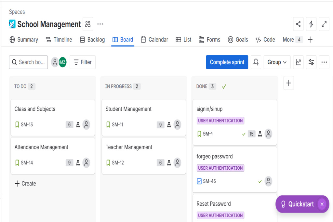Click the SM-45 task checkbox icon
333x222 pixels.
[x=199, y=181]
